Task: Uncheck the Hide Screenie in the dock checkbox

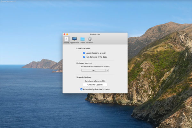Action: point(84,57)
